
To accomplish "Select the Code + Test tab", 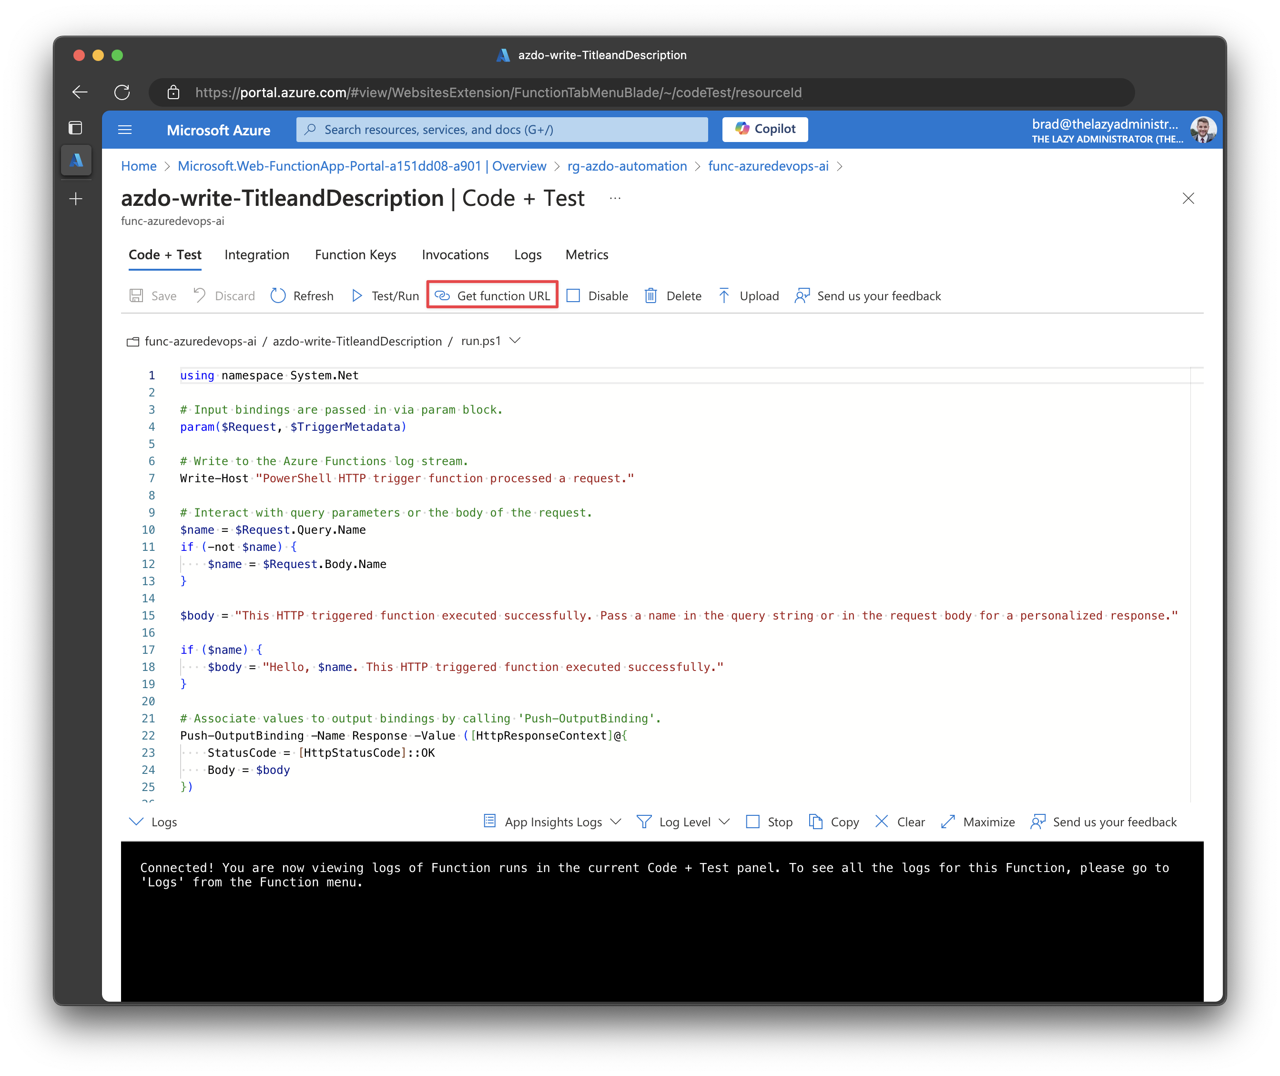I will pyautogui.click(x=165, y=254).
